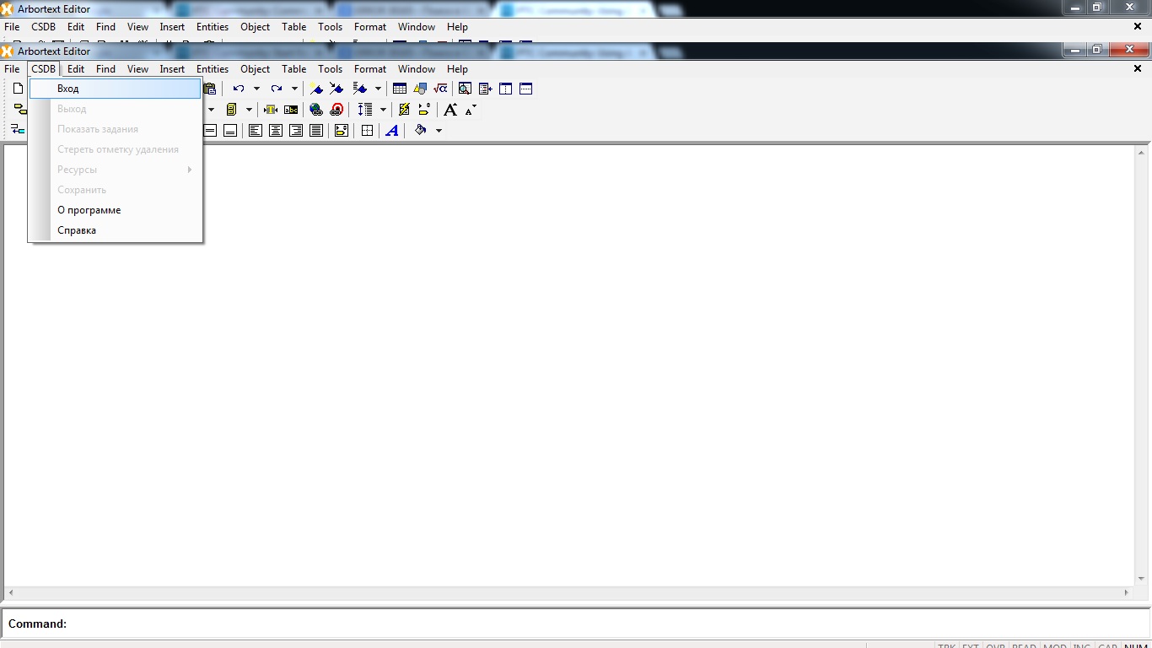Open Справка from the CSDB menu
Viewport: 1152px width, 648px height.
[77, 229]
